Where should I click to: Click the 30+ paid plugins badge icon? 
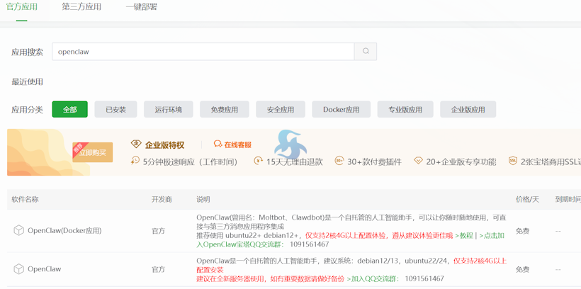click(339, 161)
